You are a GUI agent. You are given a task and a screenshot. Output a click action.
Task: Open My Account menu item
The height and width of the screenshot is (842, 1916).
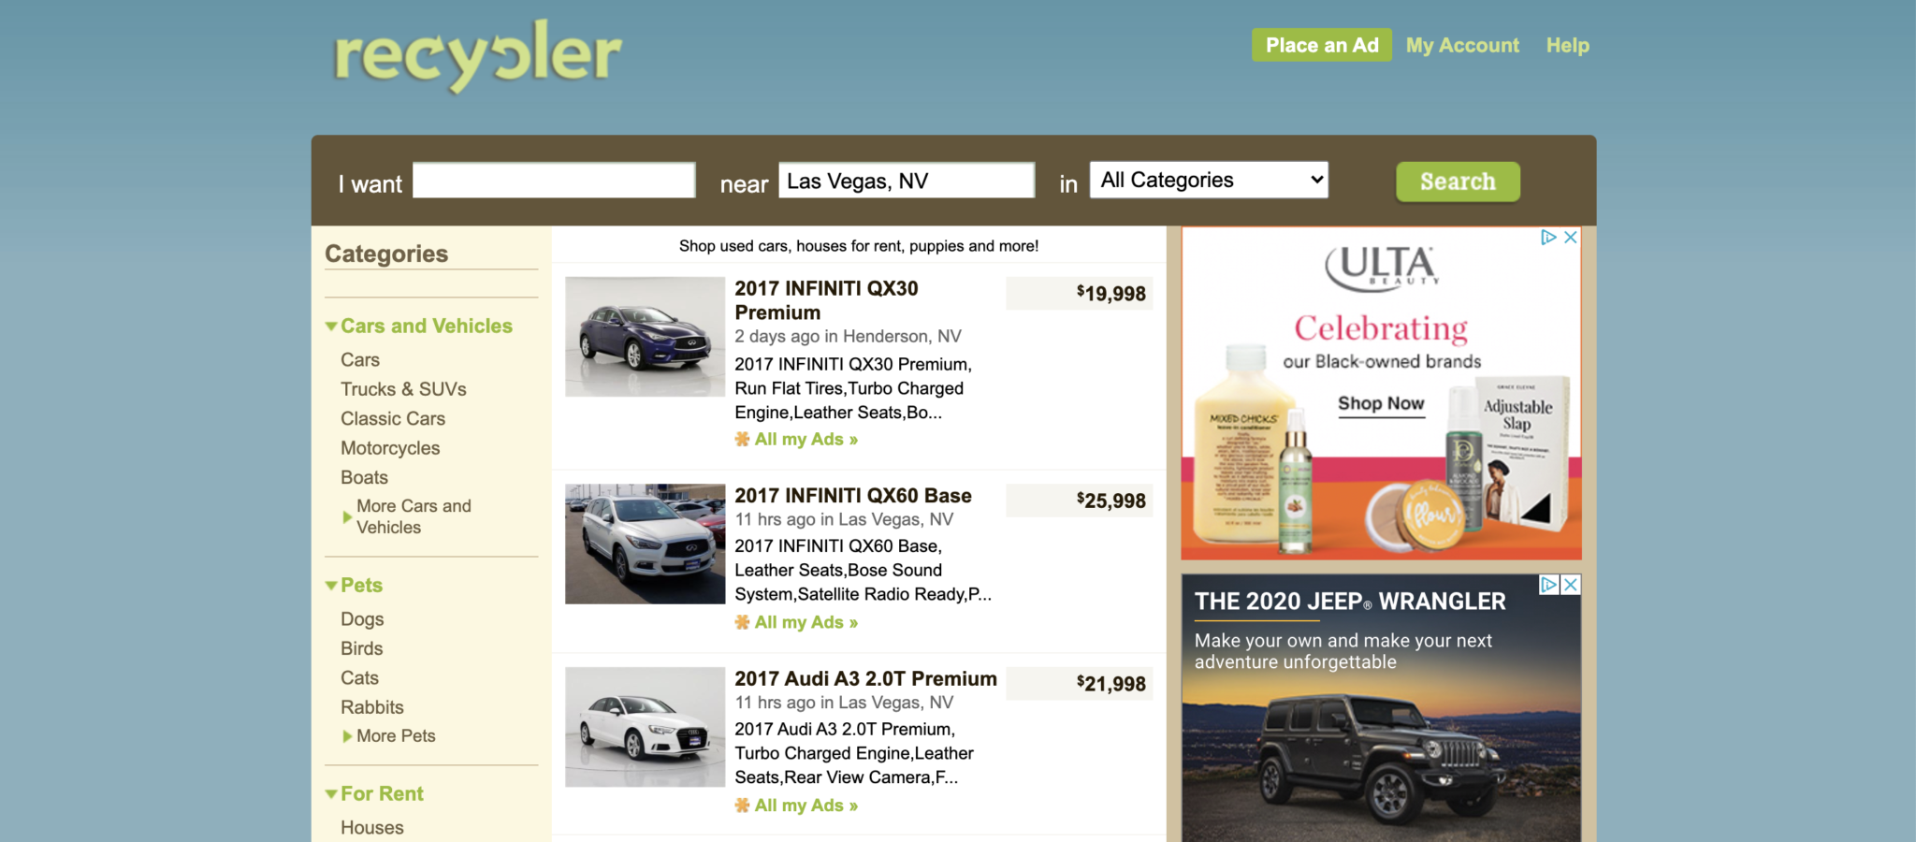point(1462,45)
